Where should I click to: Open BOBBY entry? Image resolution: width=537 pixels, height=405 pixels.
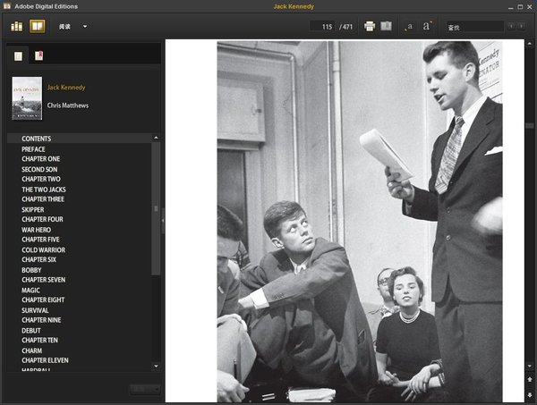[x=31, y=270]
